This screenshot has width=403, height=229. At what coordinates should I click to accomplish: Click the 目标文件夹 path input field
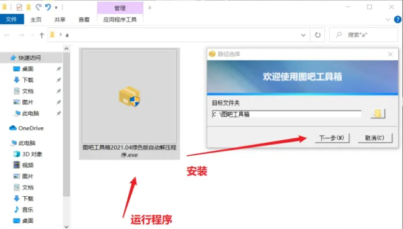click(286, 114)
